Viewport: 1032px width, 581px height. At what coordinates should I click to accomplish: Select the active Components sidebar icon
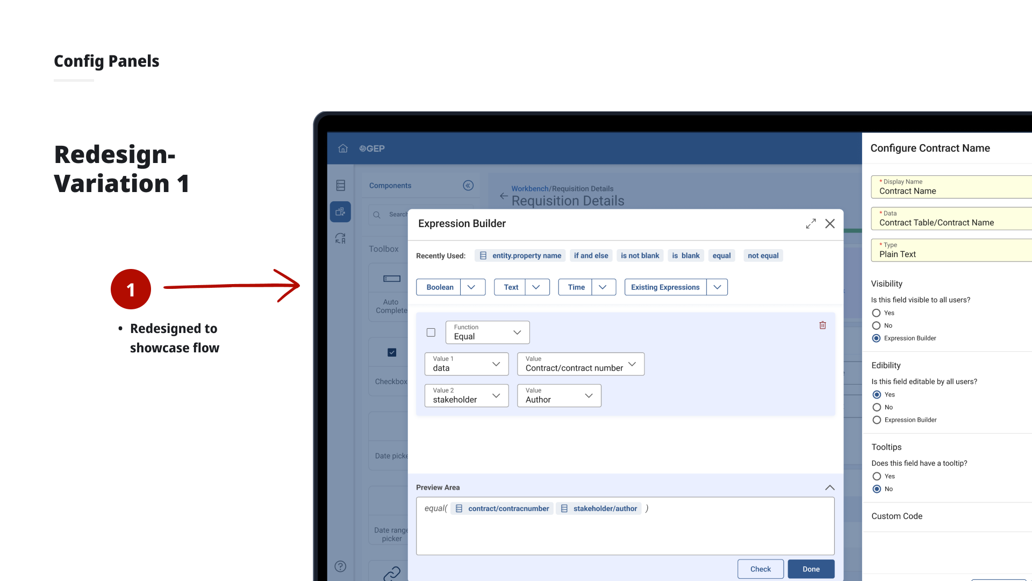340,211
